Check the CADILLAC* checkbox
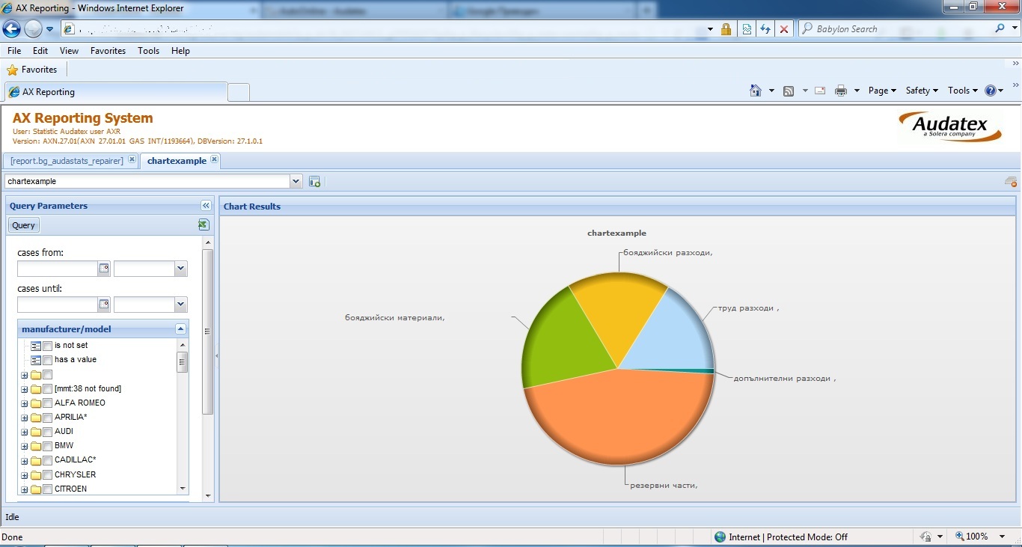Screen dimensions: 1022x547 (48, 460)
